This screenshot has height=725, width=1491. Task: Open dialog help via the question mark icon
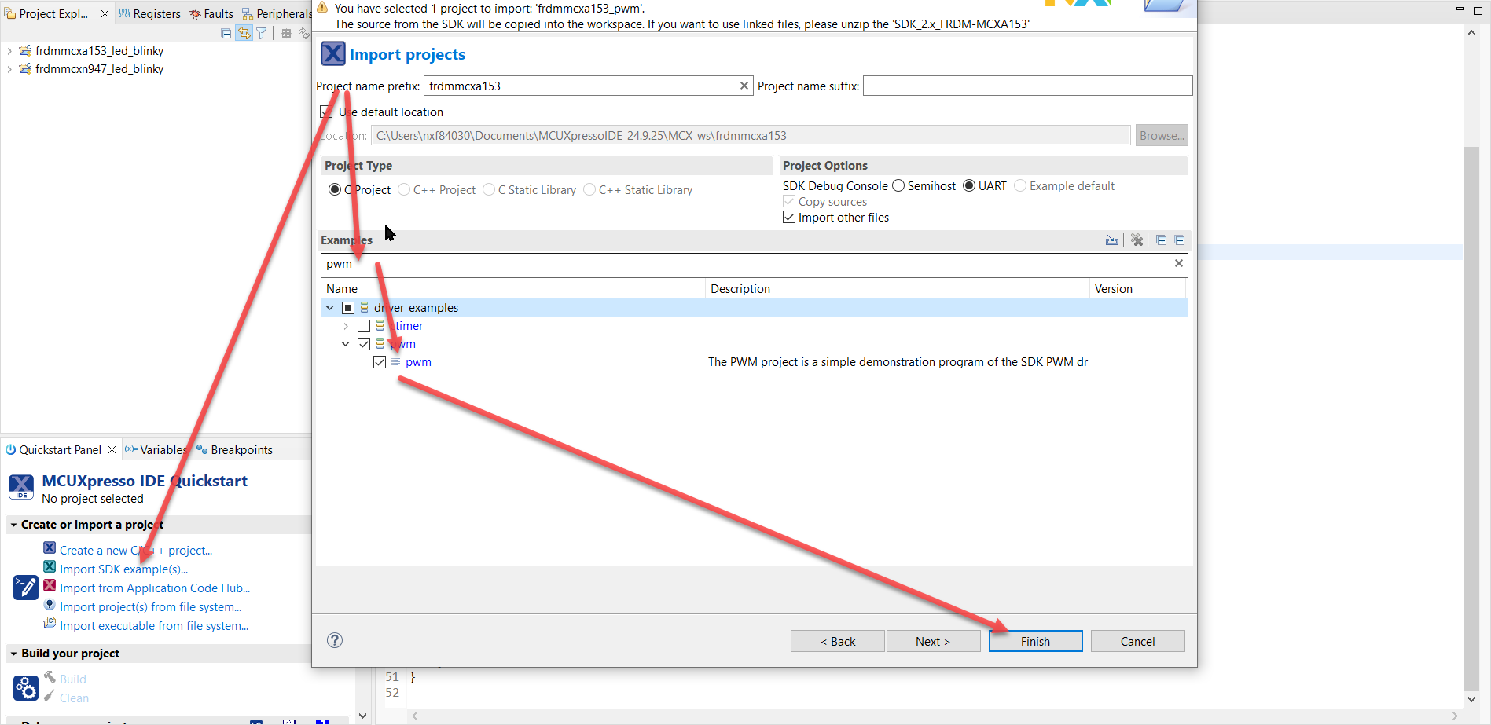tap(334, 640)
